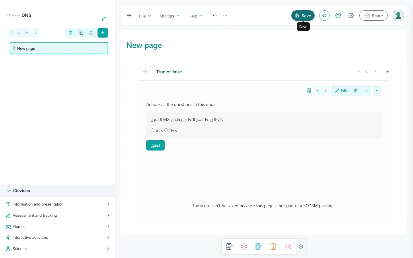This screenshot has width=413, height=258.
Task: Expand the Interactive activities category
Action: coord(57,238)
